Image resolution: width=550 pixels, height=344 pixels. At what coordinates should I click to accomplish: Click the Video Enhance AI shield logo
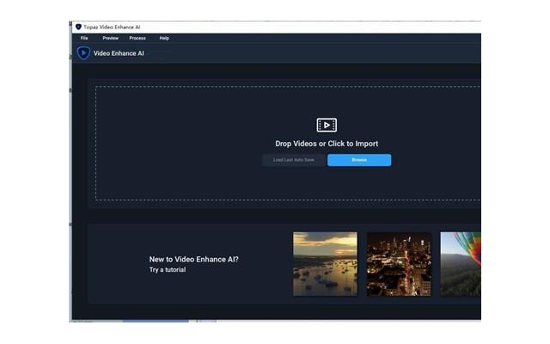point(83,53)
